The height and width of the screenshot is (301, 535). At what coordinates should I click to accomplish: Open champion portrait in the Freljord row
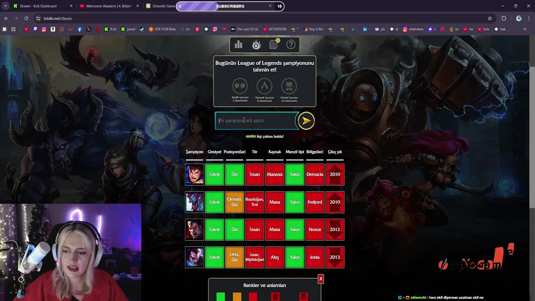coord(195,202)
